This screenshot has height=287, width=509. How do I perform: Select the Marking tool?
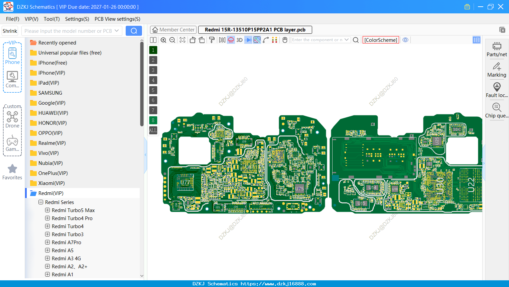(x=497, y=70)
